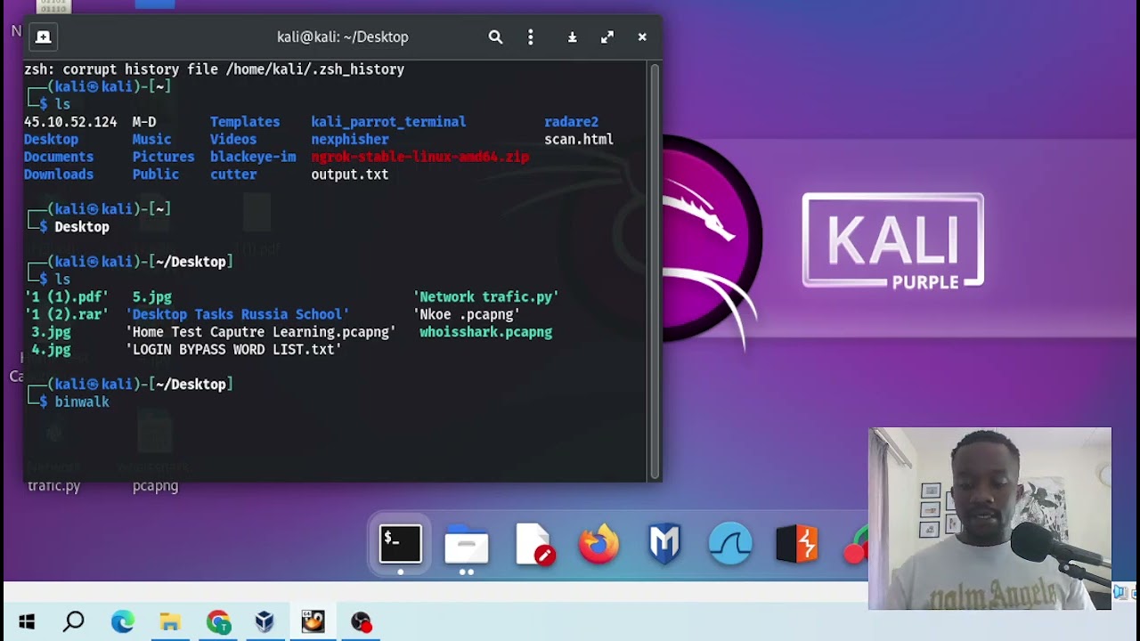Screen dimensions: 1140x641
Task: Click 'radare2' directory name
Action: point(571,122)
